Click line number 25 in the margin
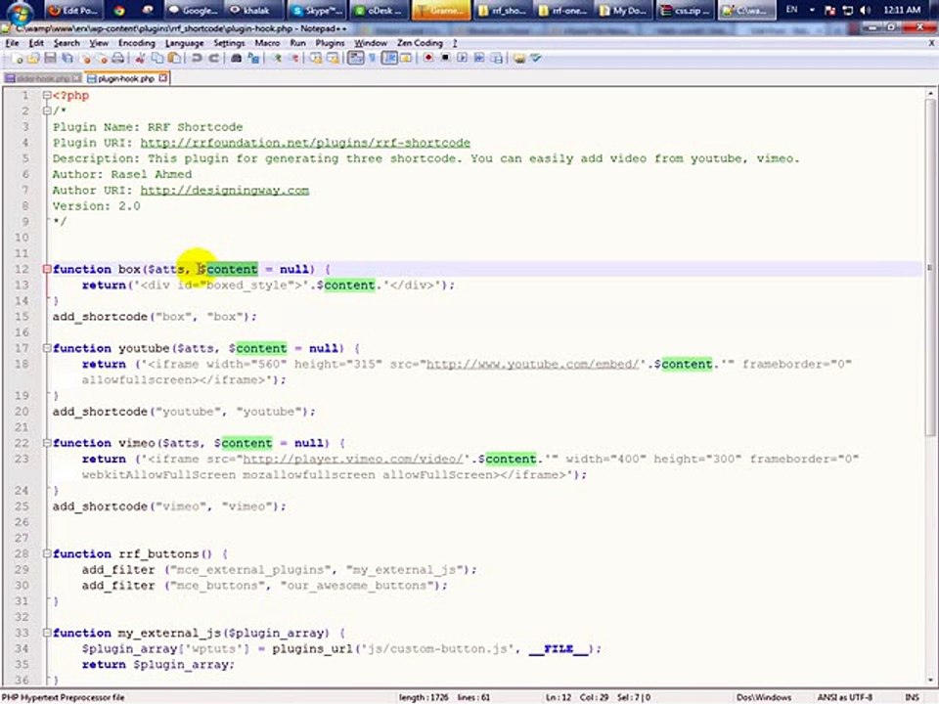Viewport: 939px width, 704px height. 22,506
